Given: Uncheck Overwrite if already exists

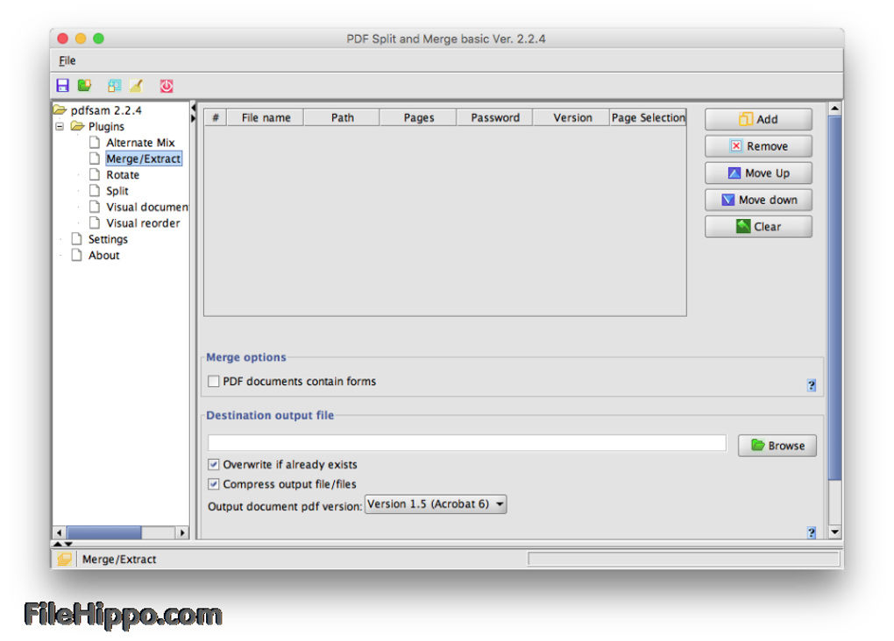Looking at the screenshot, I should 213,464.
